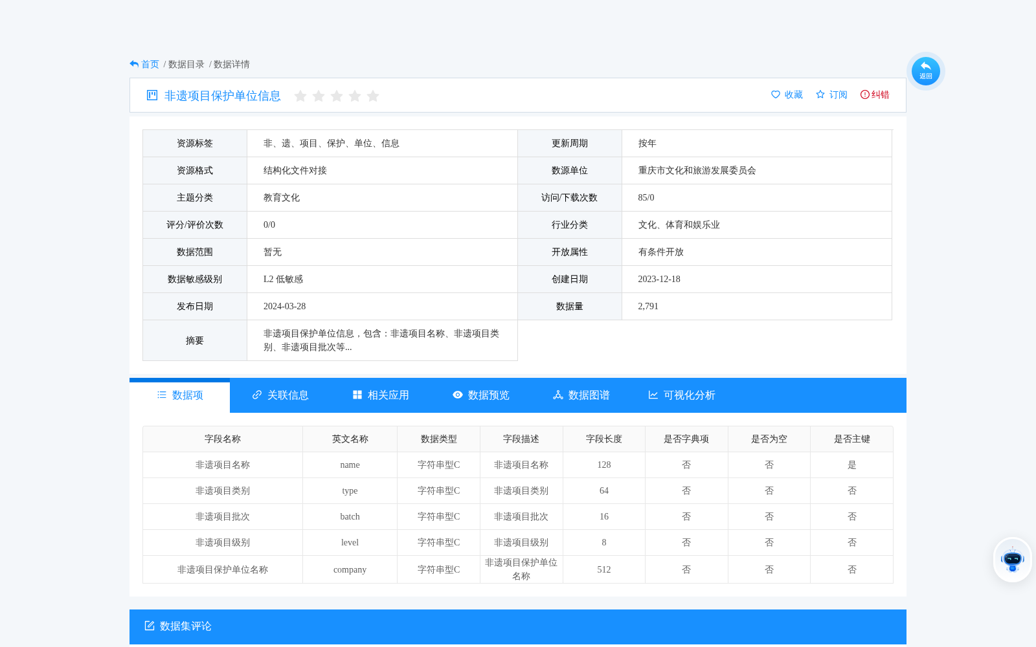Click the dataset icon beside 非遗项目保护单位信息
The image size is (1036, 647).
pyautogui.click(x=152, y=95)
